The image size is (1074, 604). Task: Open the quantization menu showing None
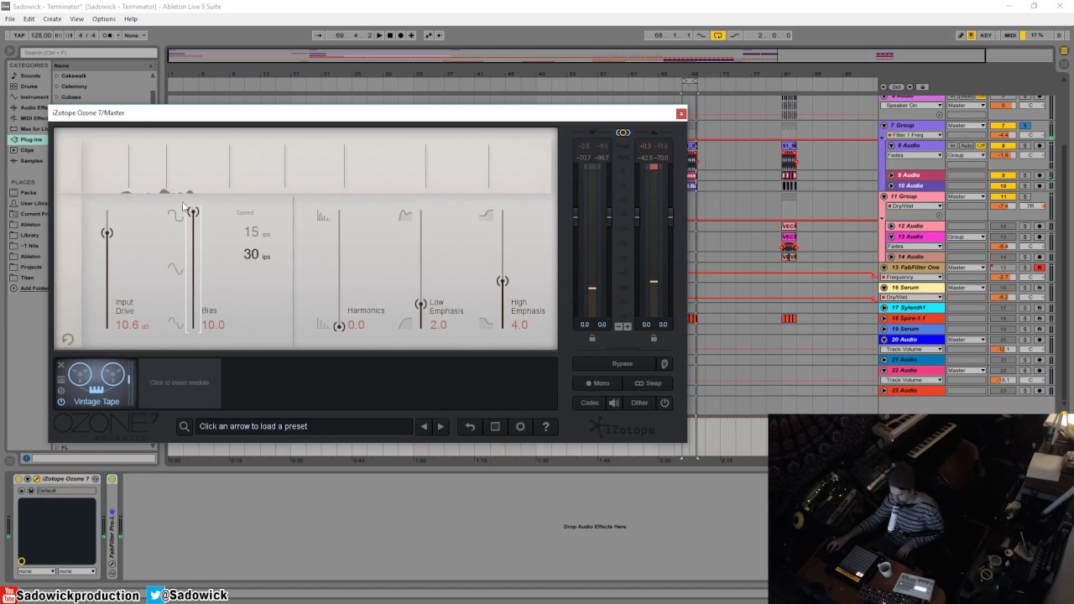(134, 35)
